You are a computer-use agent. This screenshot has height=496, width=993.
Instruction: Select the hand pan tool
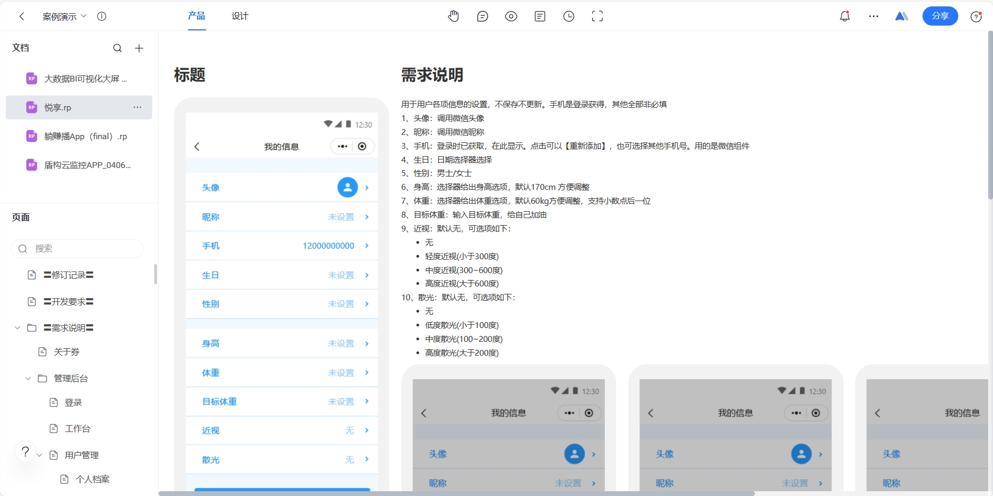coord(453,17)
